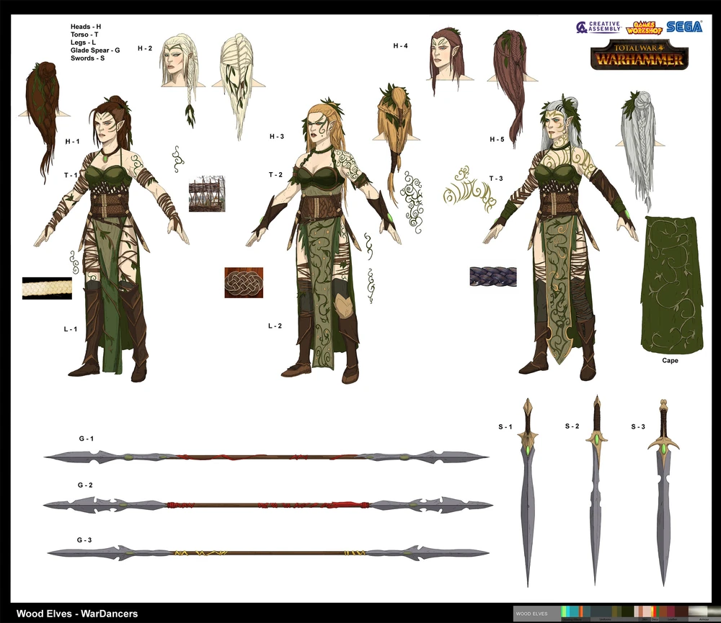Screen dimensions: 721x623
Task: Click the G-1 glade spear drawing
Action: coord(266,457)
